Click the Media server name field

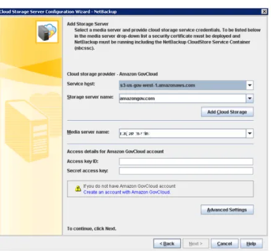click(183, 133)
